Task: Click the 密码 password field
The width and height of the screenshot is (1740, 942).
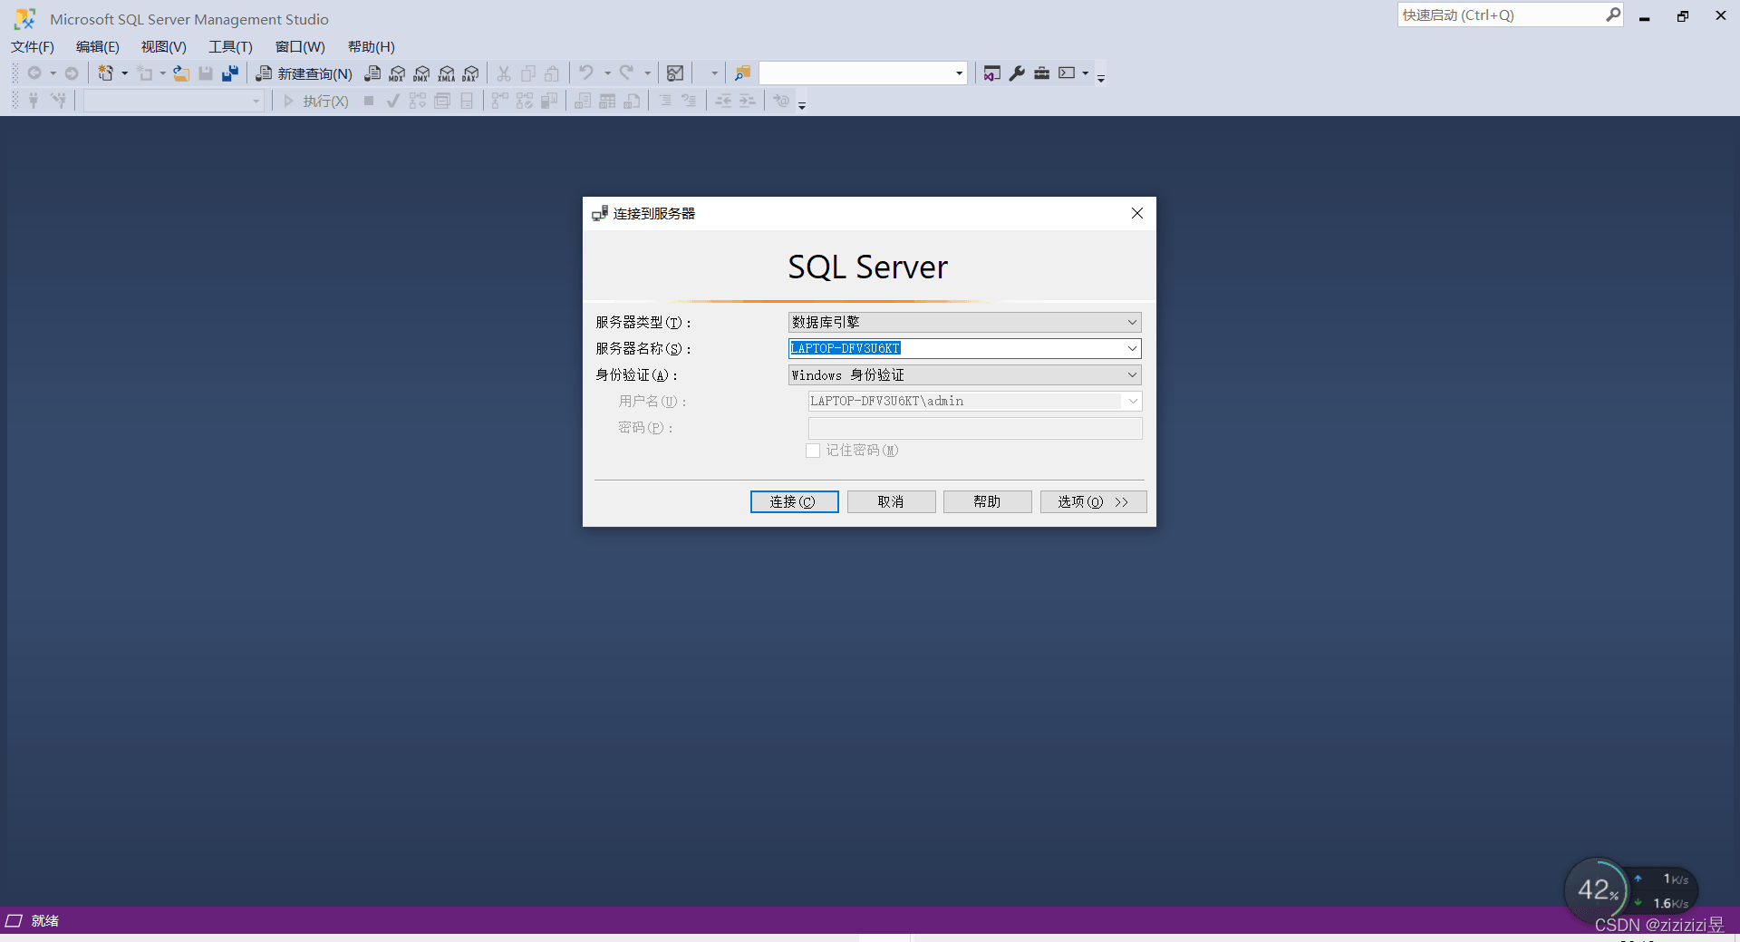Action: point(975,428)
